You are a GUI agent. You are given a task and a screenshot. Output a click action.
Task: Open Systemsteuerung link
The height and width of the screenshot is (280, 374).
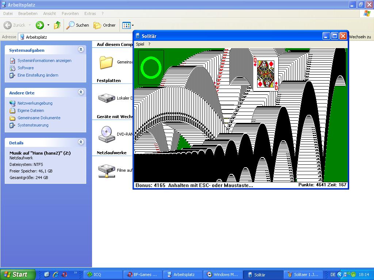[x=33, y=125]
